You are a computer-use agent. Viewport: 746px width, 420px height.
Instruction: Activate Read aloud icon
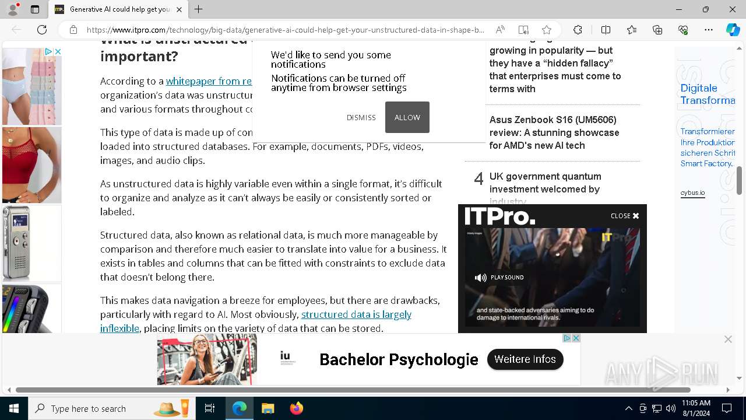[x=500, y=30]
